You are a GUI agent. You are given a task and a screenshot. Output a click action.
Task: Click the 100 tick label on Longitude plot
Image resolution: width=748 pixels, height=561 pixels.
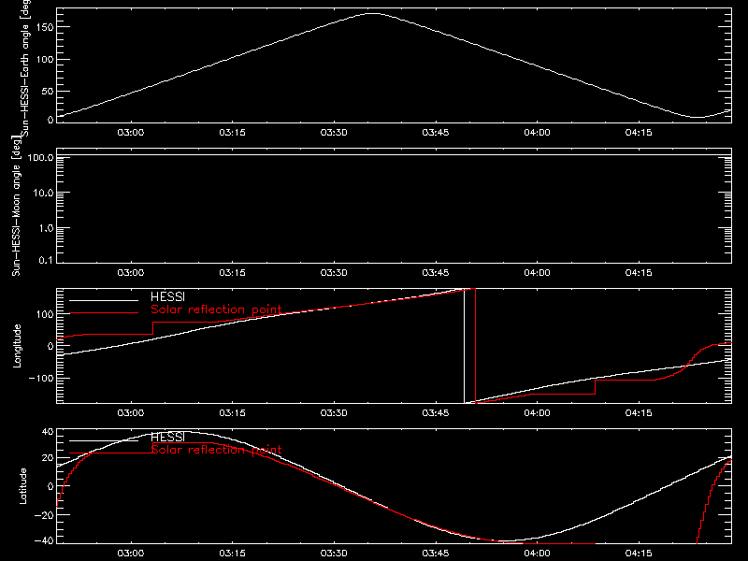(45, 314)
